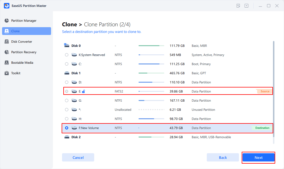Click the disabled E: source radio button

pyautogui.click(x=67, y=91)
